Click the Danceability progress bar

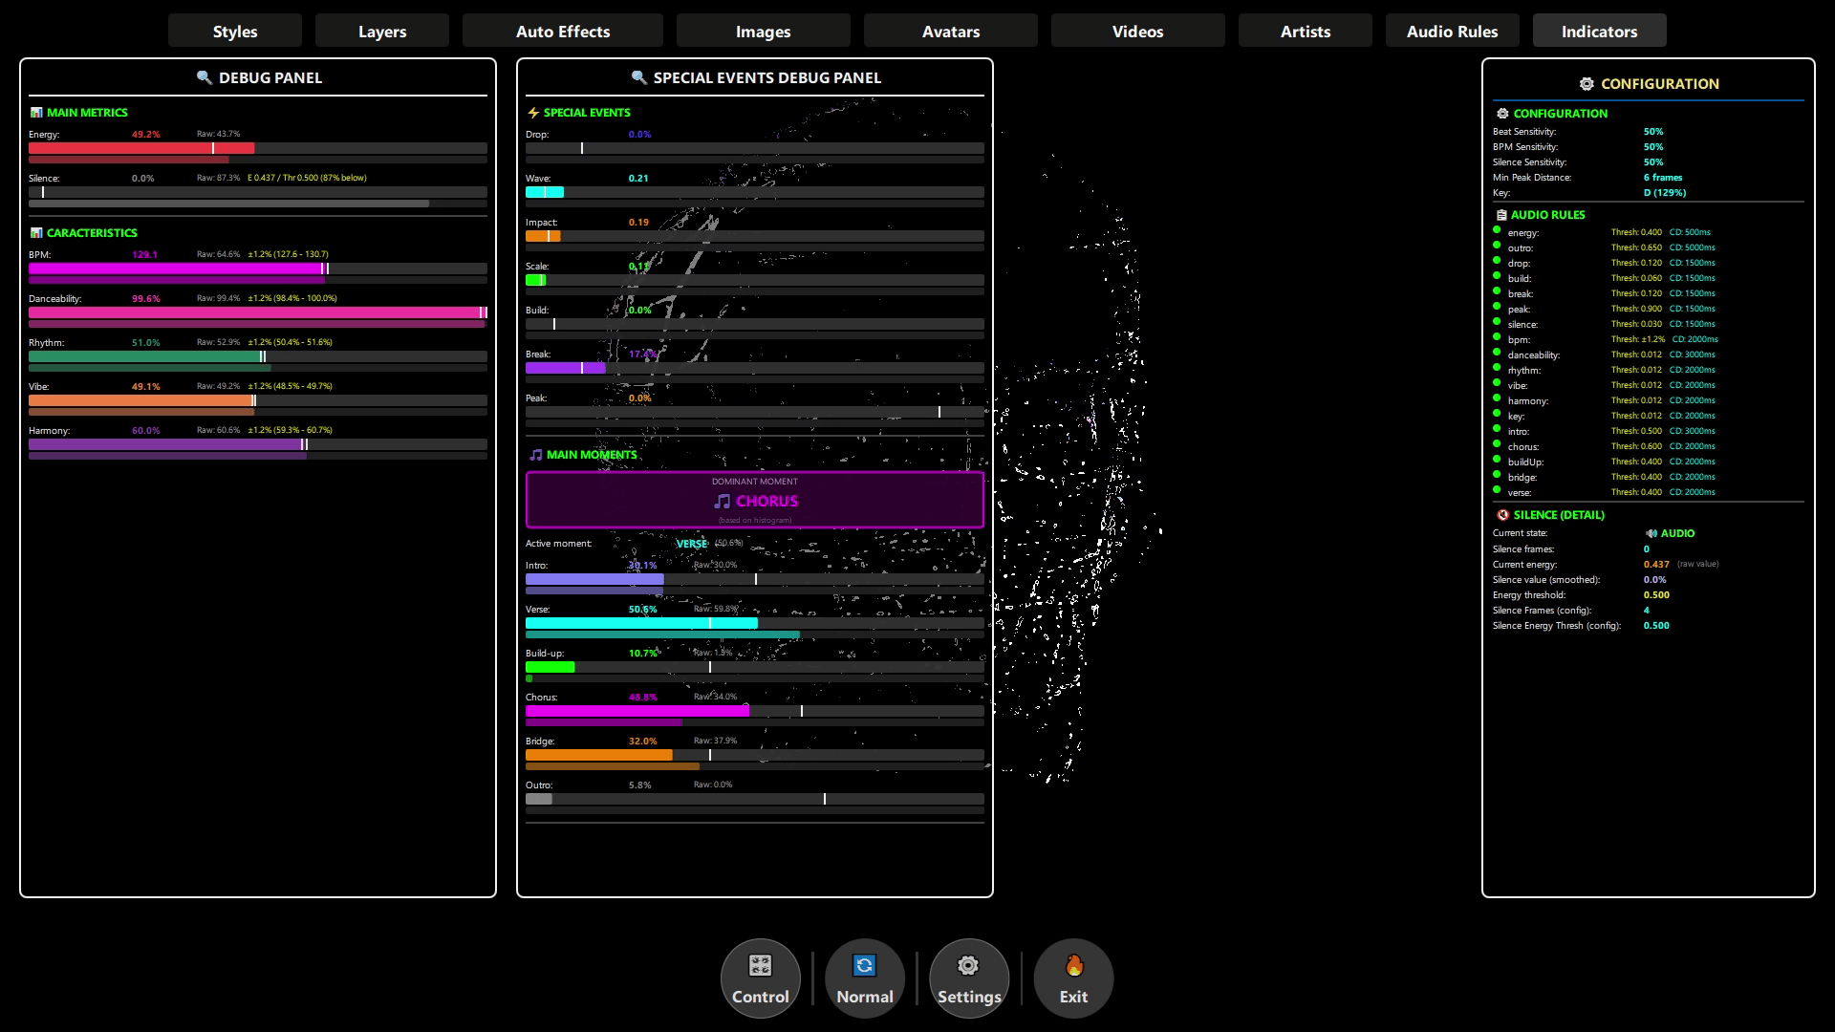[x=258, y=312]
